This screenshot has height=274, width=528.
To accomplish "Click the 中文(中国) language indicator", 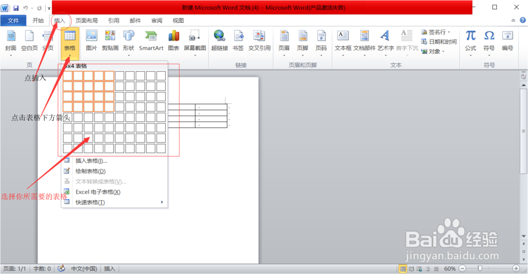I will (84, 269).
